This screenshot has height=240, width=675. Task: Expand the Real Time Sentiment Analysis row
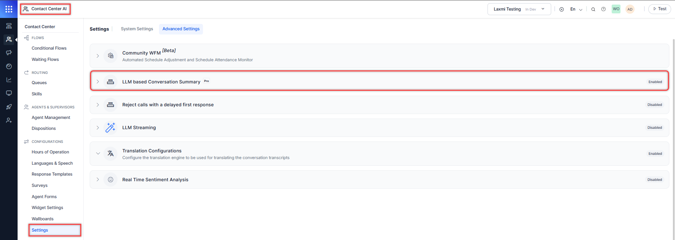(x=98, y=179)
